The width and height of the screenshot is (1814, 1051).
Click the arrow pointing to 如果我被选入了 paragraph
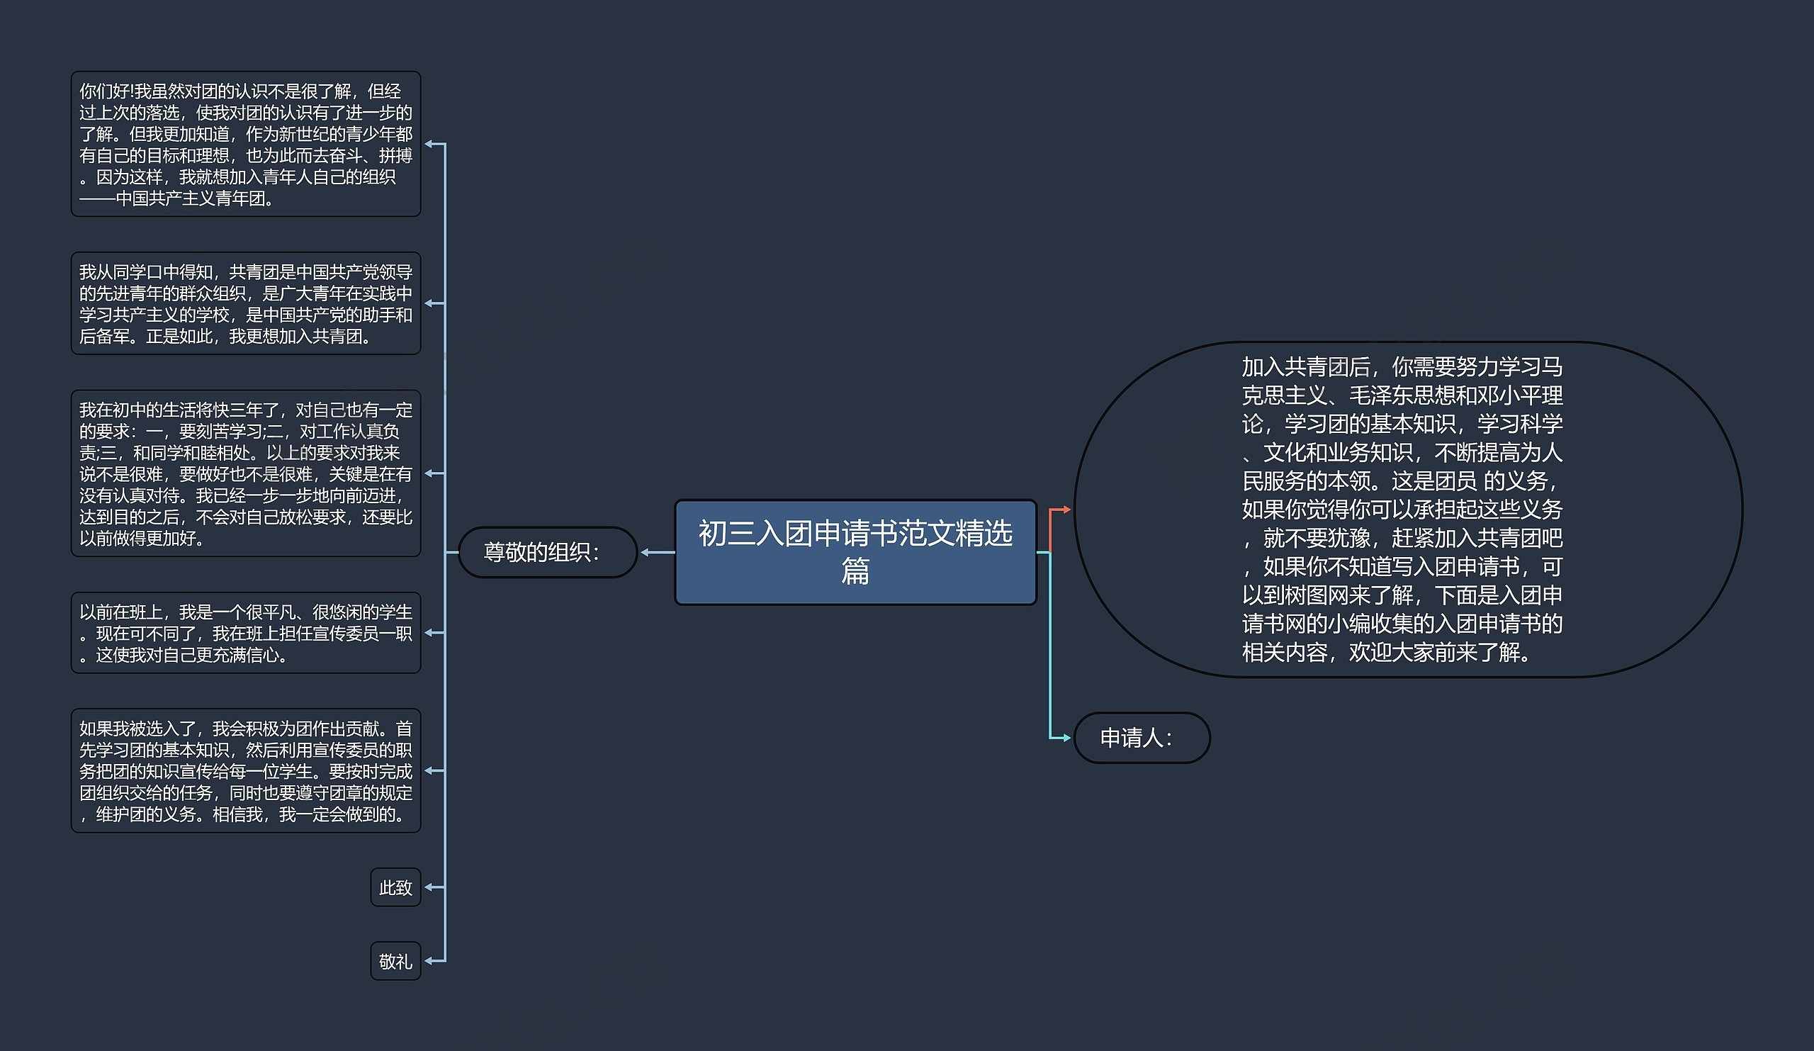click(429, 770)
